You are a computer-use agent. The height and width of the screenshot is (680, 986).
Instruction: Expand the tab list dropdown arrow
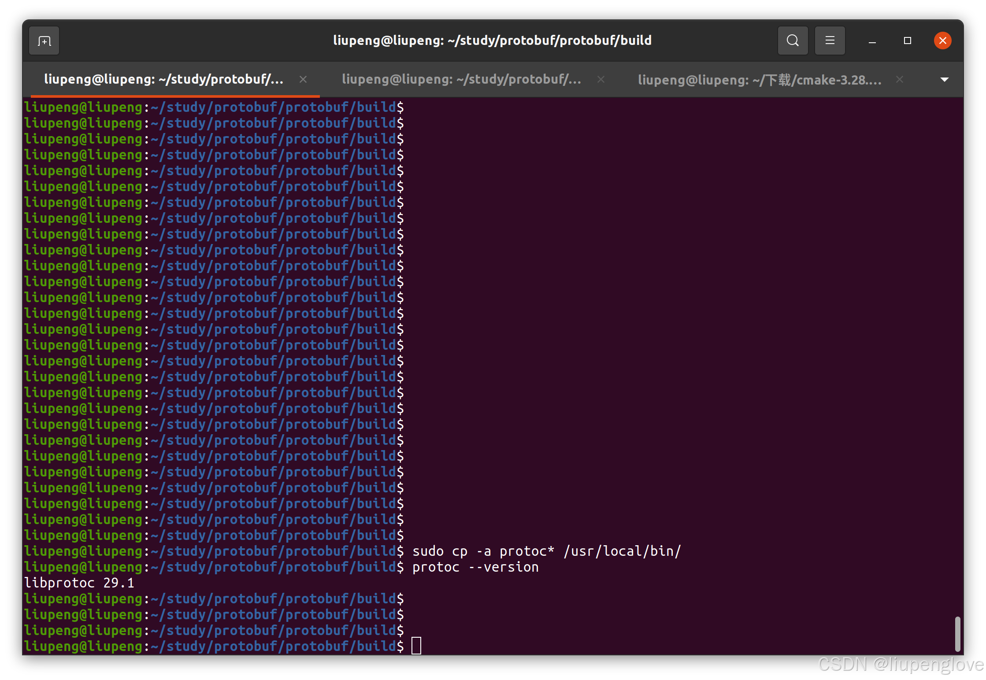pos(944,80)
